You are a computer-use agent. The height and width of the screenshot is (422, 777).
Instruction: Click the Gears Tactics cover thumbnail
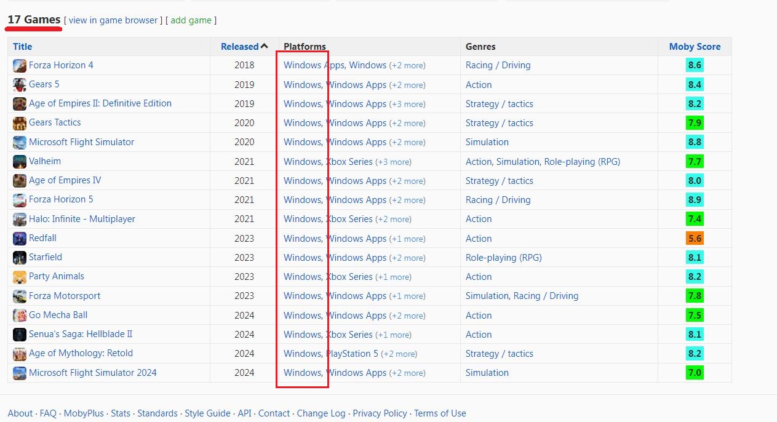[x=20, y=123]
